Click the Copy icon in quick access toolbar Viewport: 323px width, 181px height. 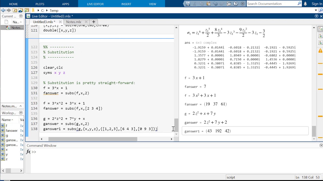pos(202,4)
